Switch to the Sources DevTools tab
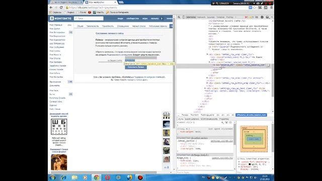322x181 pixels. pyautogui.click(x=211, y=17)
